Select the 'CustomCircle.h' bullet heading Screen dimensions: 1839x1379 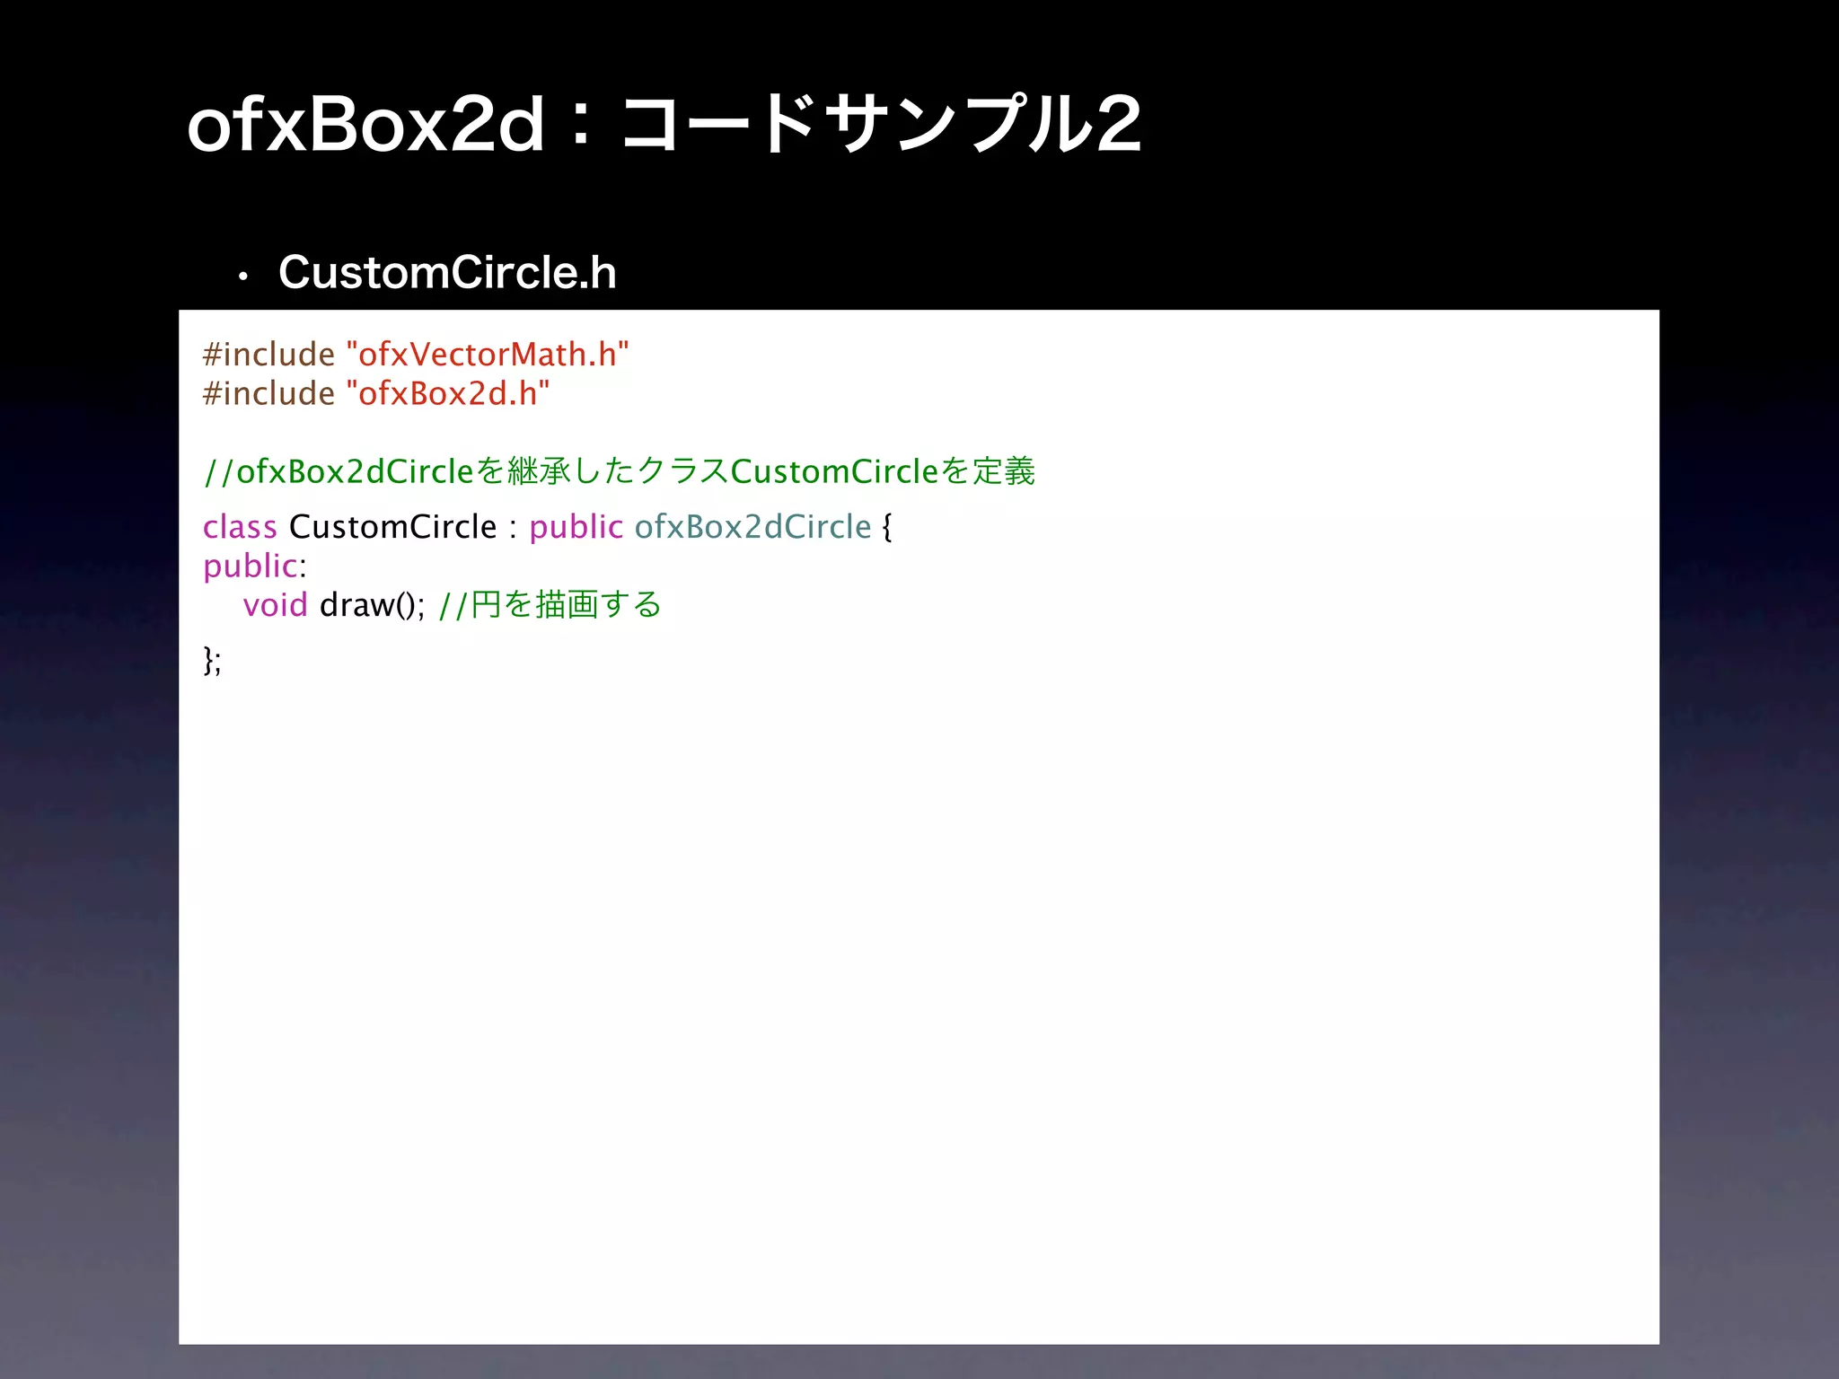[447, 272]
